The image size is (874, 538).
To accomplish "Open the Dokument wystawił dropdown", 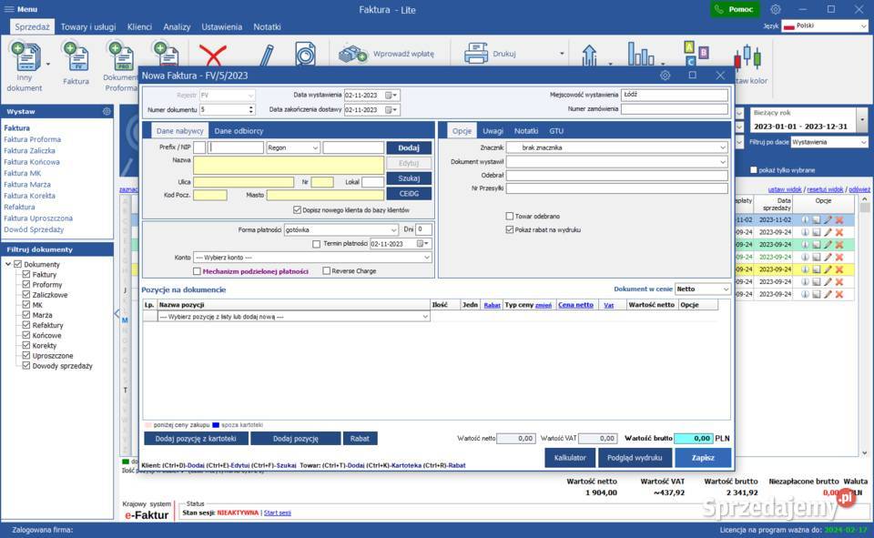I will (x=617, y=162).
